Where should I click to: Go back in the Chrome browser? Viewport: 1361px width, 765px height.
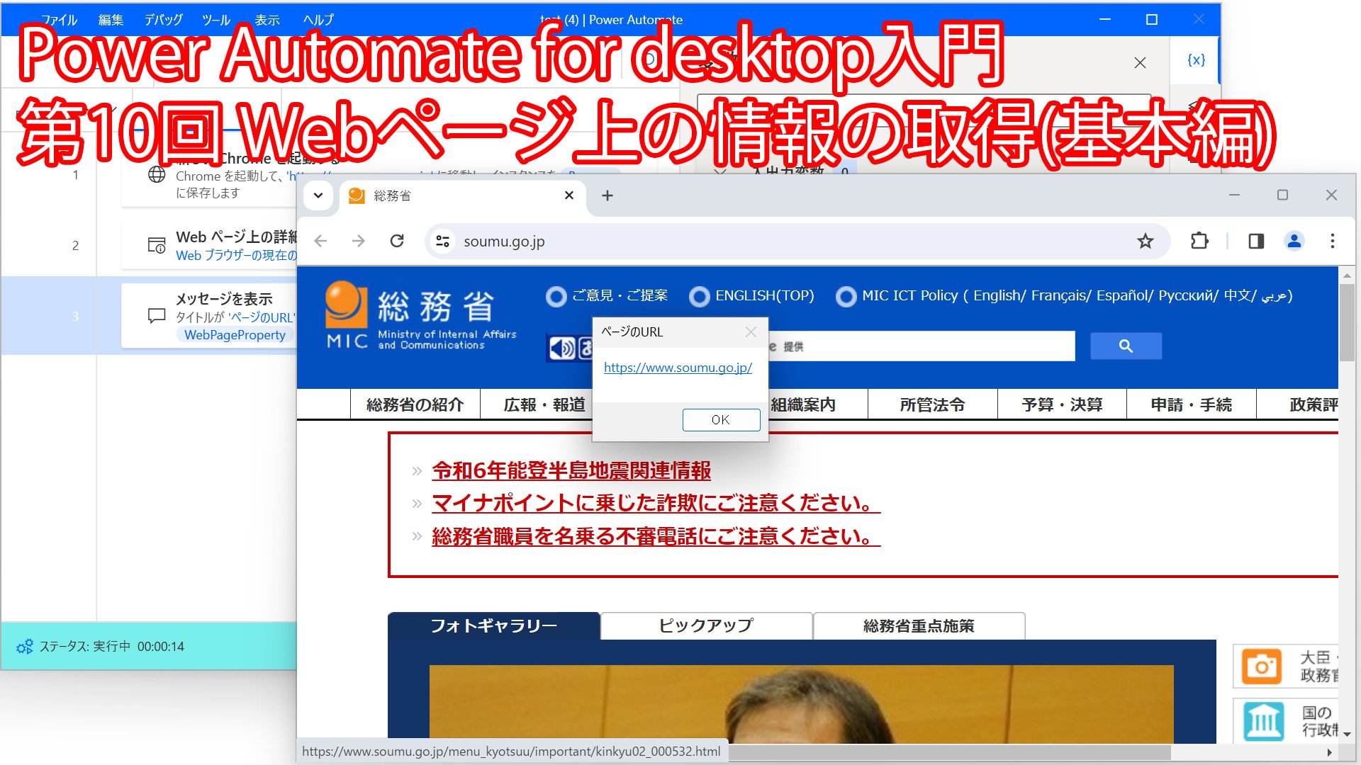tap(320, 242)
